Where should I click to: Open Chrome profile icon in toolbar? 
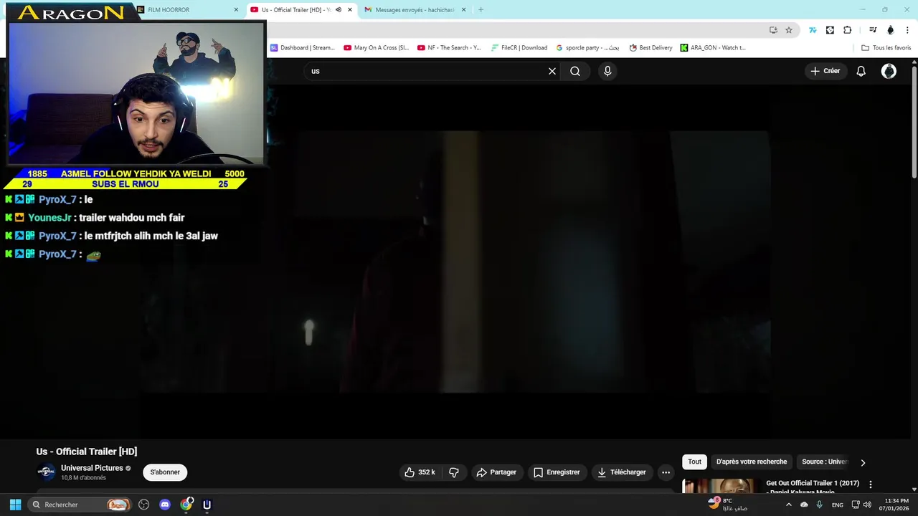891,30
